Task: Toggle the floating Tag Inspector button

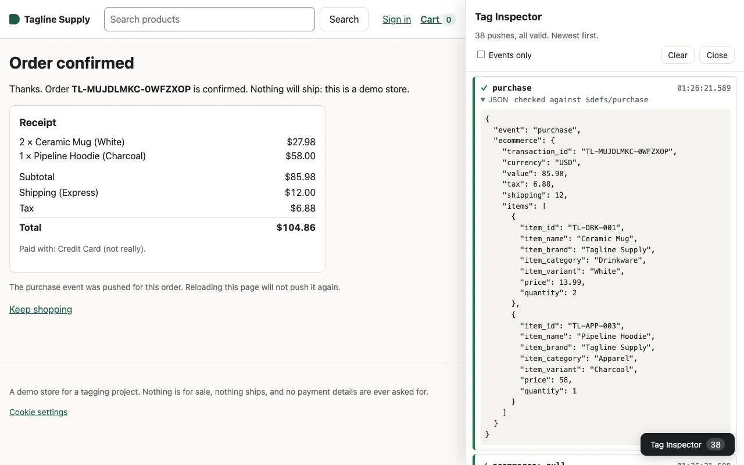Action: 687,445
